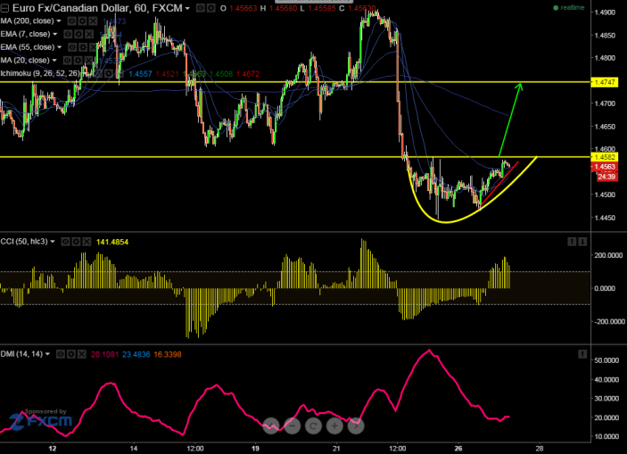This screenshot has height=454, width=627.
Task: Open EMA (7, close) settings gear
Action: click(78, 34)
